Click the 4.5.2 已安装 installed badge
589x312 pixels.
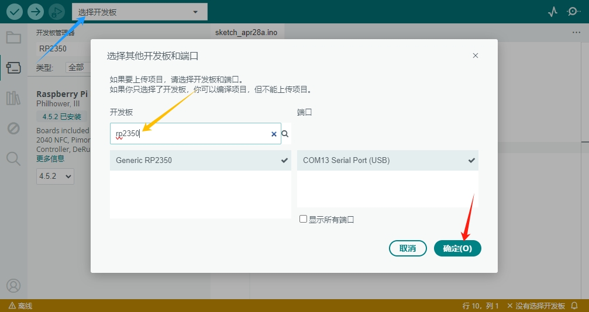tap(61, 117)
